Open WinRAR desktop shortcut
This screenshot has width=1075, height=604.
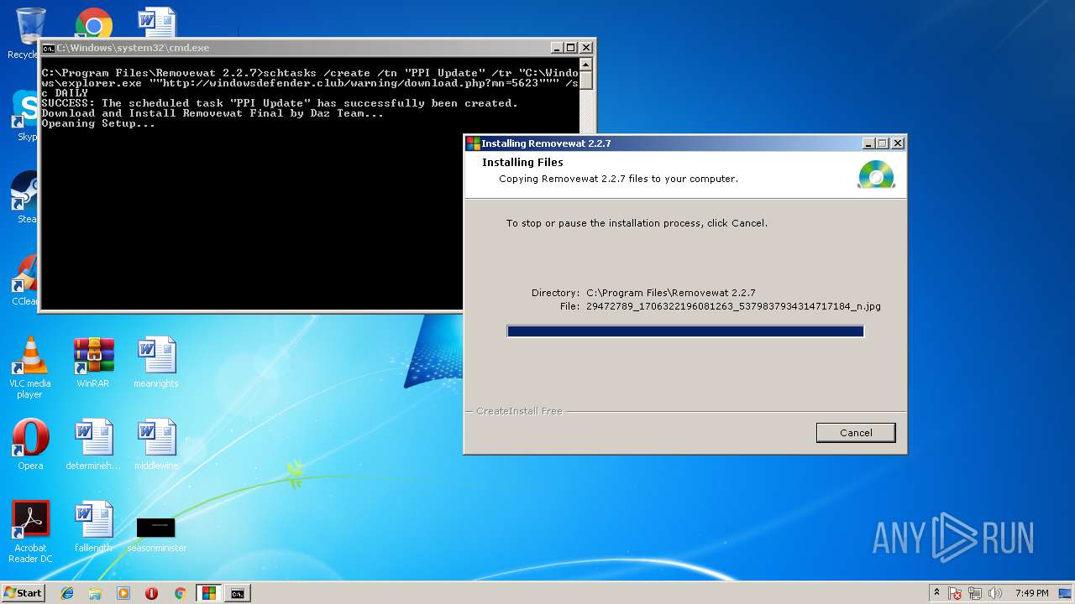pyautogui.click(x=93, y=362)
